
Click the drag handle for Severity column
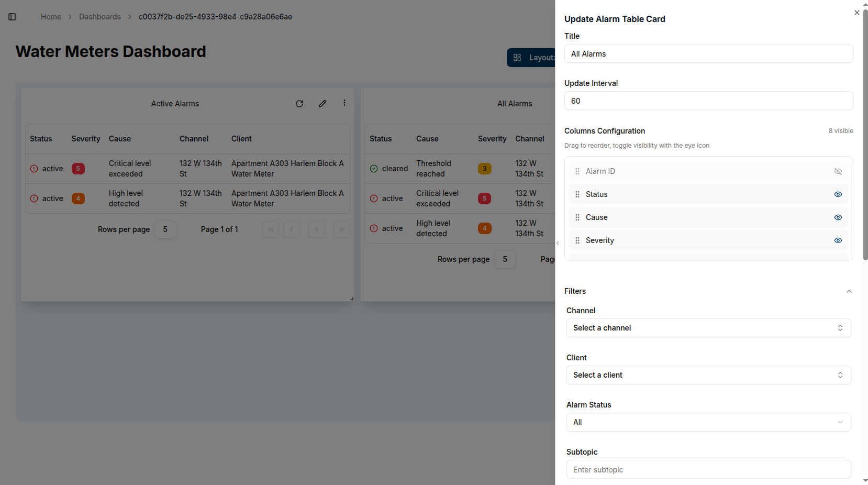[x=577, y=240]
